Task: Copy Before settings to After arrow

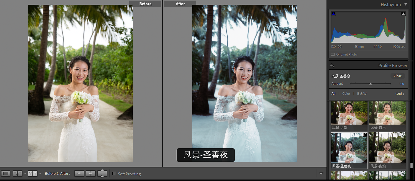Action: 79,174
